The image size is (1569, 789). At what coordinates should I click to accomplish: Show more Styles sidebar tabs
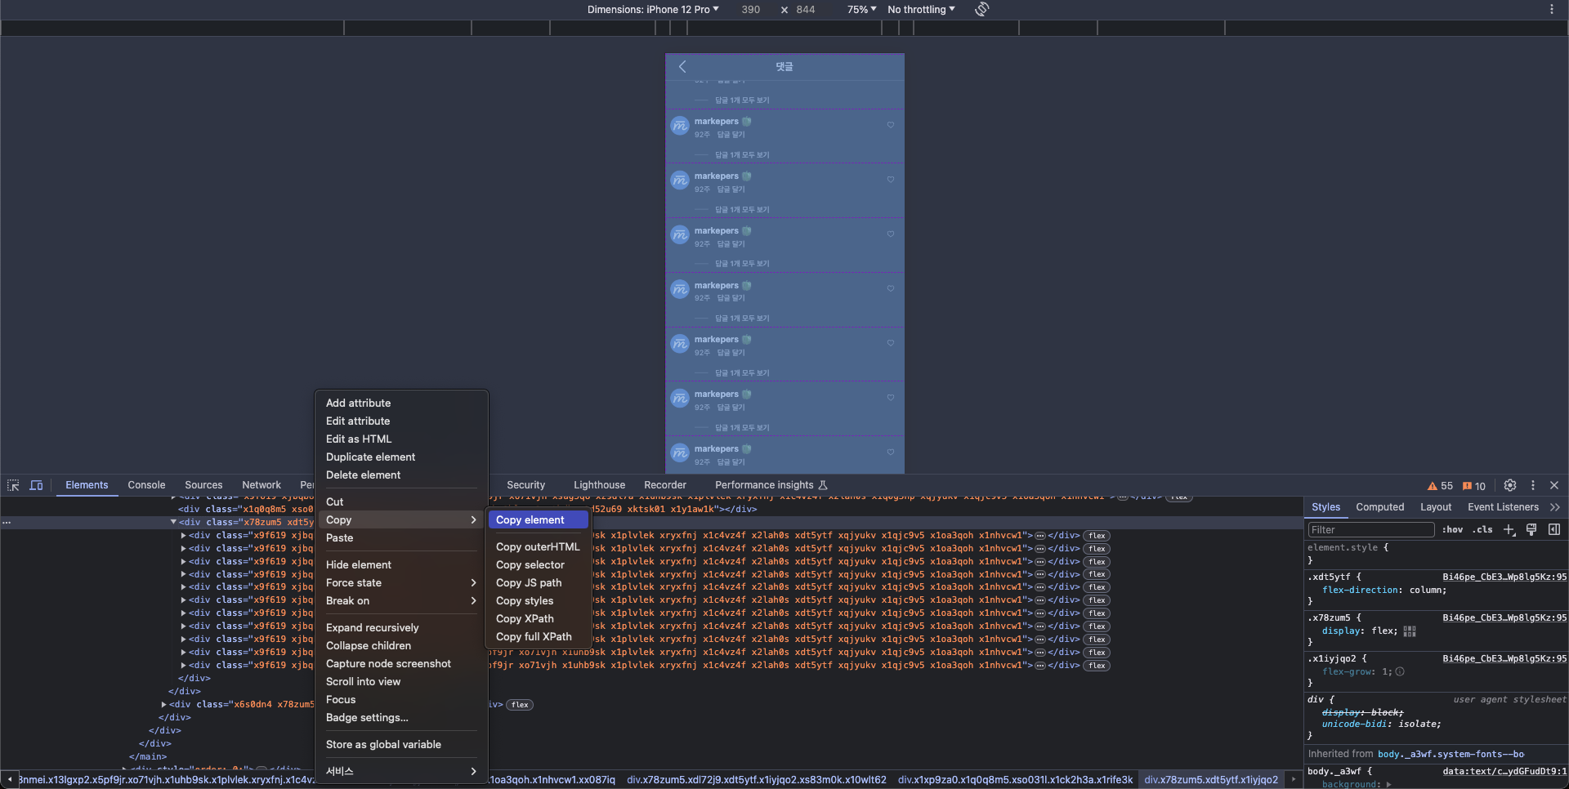(1555, 507)
